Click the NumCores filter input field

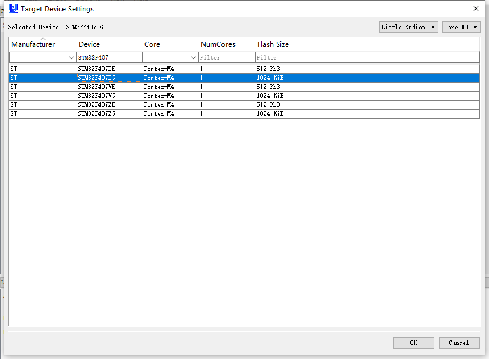coord(227,57)
